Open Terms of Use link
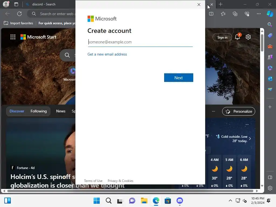 point(93,181)
